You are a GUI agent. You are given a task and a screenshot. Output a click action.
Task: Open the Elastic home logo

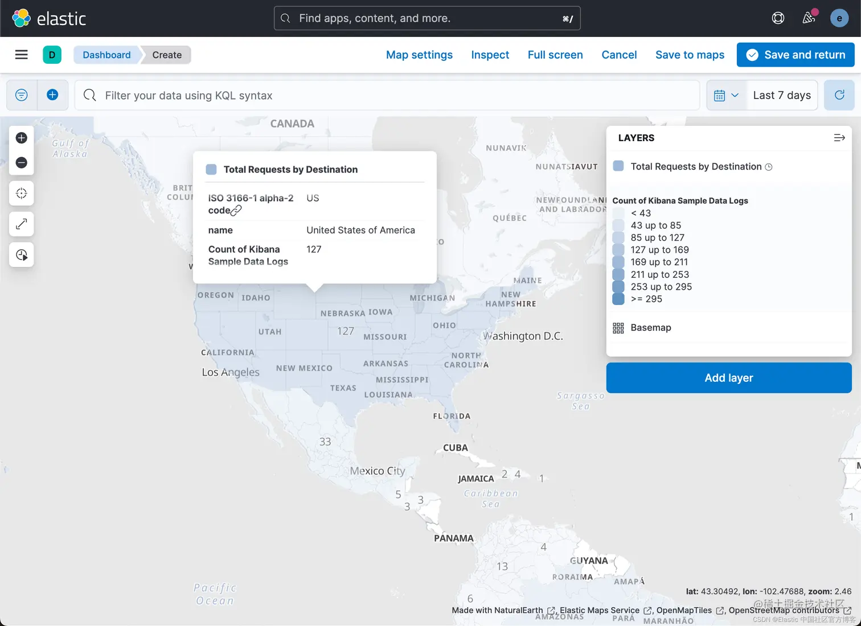[x=49, y=18]
